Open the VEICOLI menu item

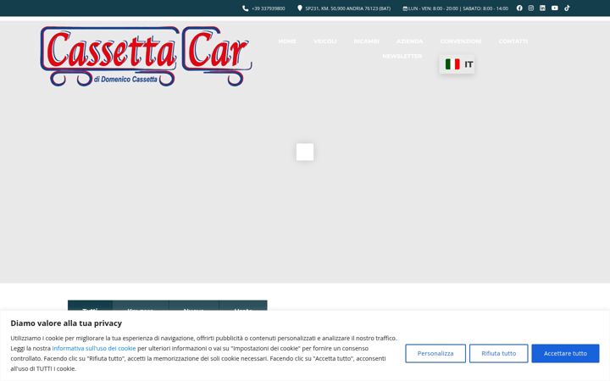tap(324, 41)
